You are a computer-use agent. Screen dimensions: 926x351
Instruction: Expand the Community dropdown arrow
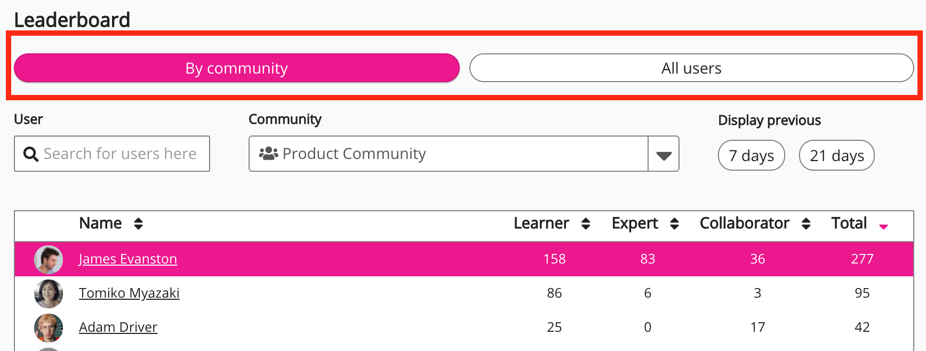664,154
